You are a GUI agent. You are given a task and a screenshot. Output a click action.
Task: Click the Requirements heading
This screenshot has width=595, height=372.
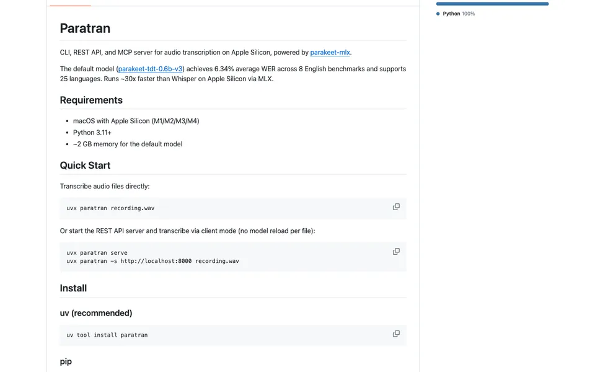91,100
